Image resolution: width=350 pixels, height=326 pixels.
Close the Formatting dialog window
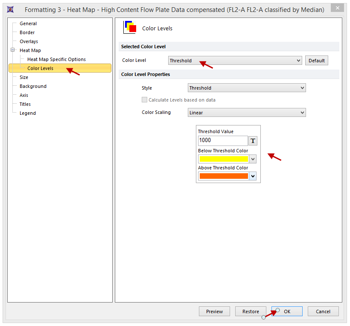tap(338, 9)
